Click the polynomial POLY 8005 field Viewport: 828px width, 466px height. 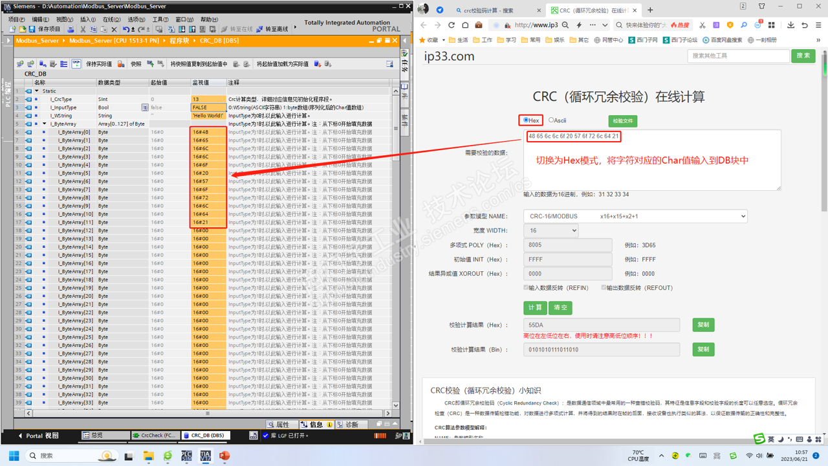pyautogui.click(x=568, y=245)
